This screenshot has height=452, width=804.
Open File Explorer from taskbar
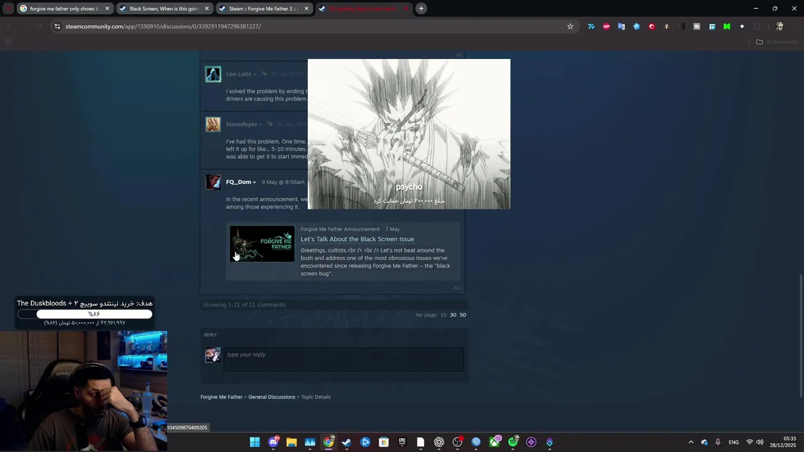291,442
